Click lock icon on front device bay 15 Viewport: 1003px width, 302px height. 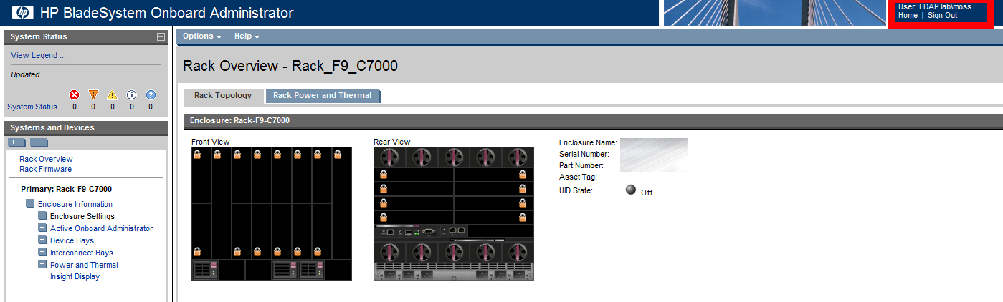[317, 252]
